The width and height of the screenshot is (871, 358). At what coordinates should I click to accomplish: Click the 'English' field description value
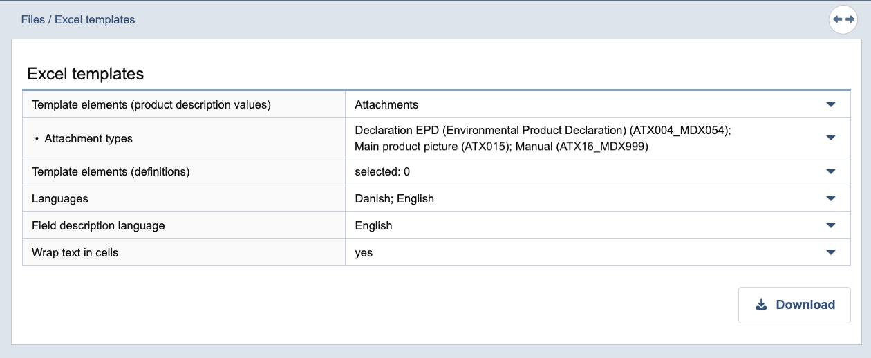(x=373, y=225)
